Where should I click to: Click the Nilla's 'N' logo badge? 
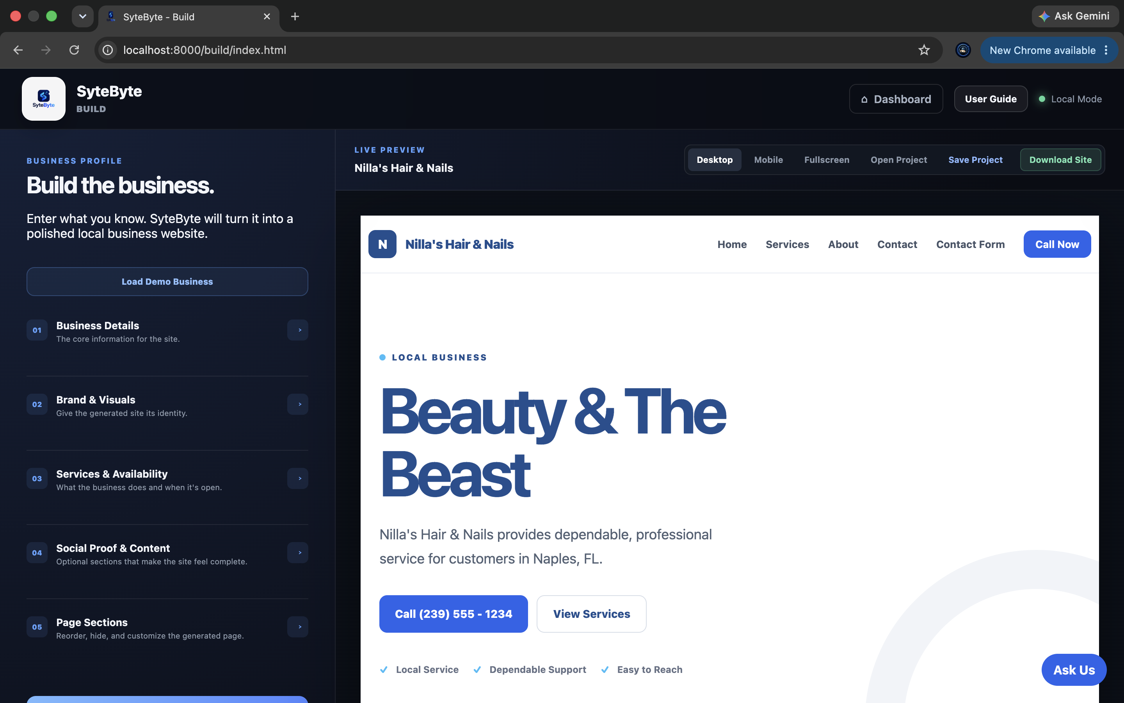(x=382, y=244)
